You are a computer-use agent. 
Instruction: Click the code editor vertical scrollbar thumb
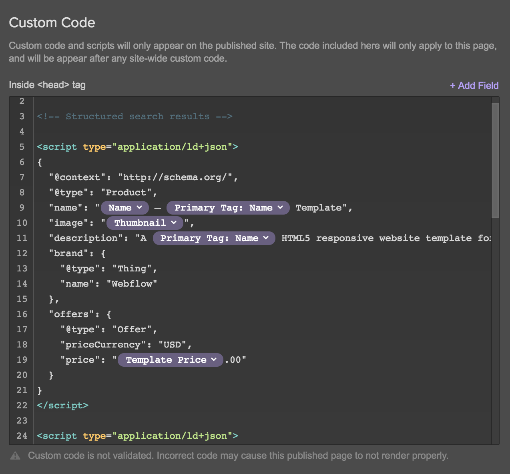(495, 160)
